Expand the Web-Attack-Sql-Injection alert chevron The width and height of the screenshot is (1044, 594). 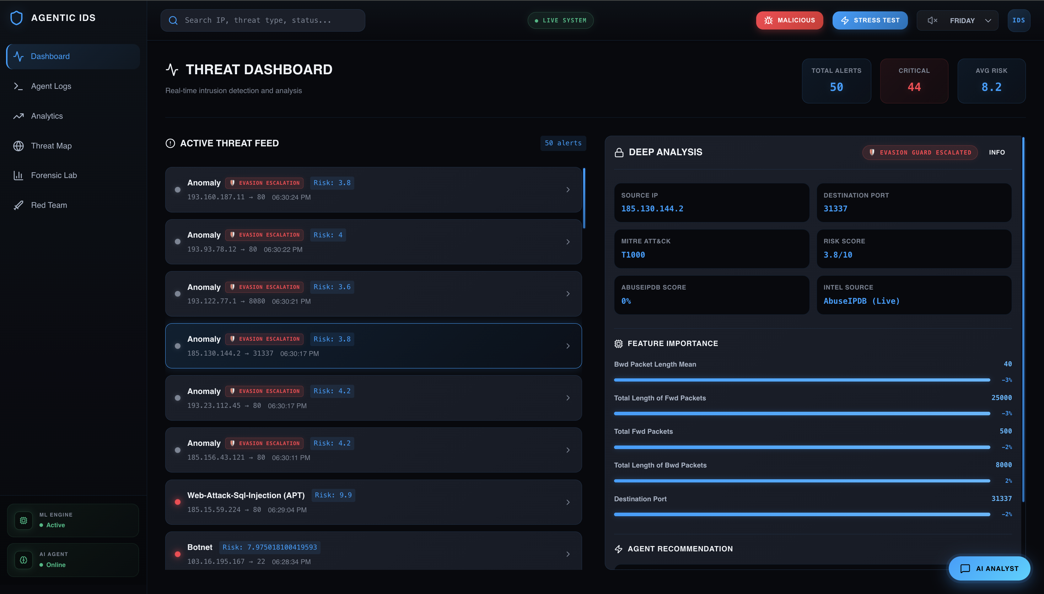coord(568,502)
